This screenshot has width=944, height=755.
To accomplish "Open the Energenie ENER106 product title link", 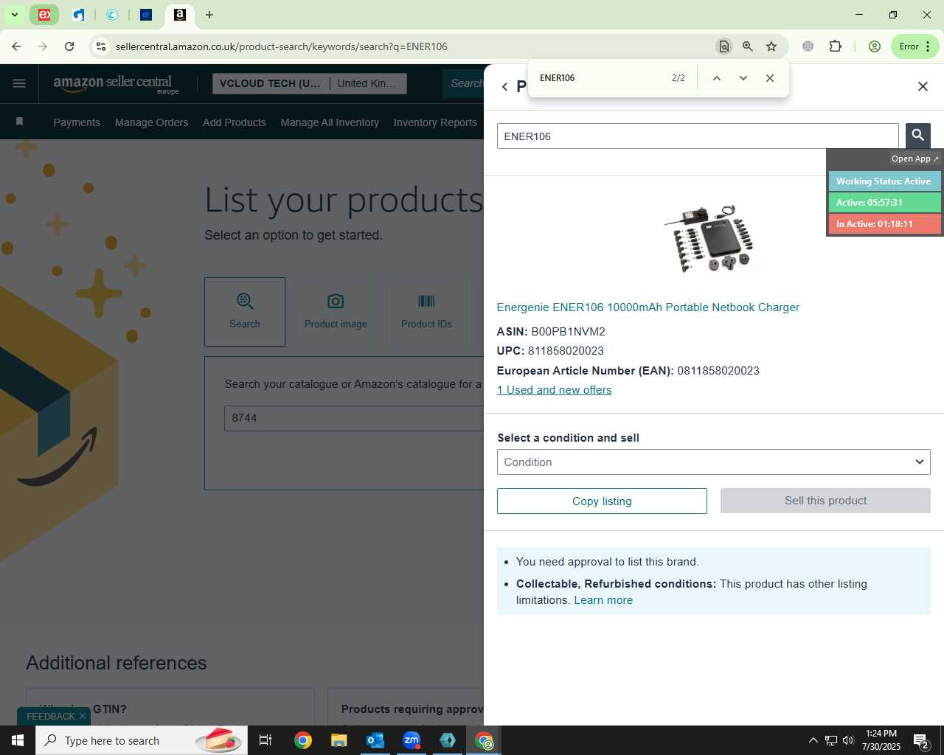I will tap(648, 307).
